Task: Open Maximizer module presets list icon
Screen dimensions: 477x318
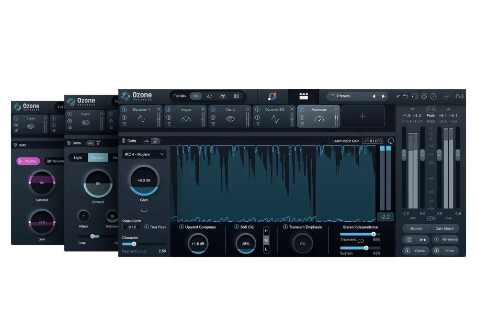Action: 302,124
